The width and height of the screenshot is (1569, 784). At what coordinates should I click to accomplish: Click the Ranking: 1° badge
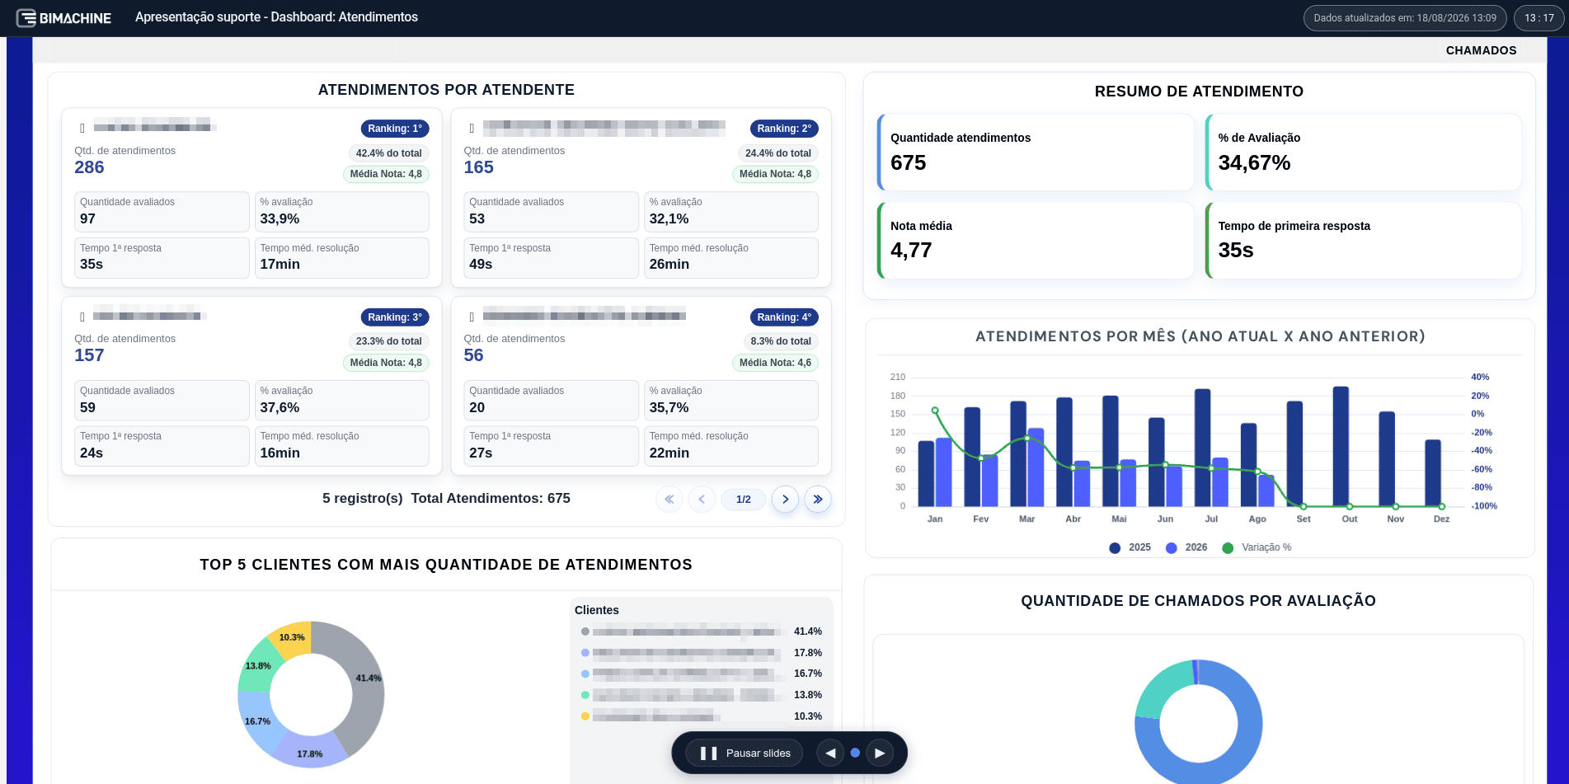click(395, 129)
